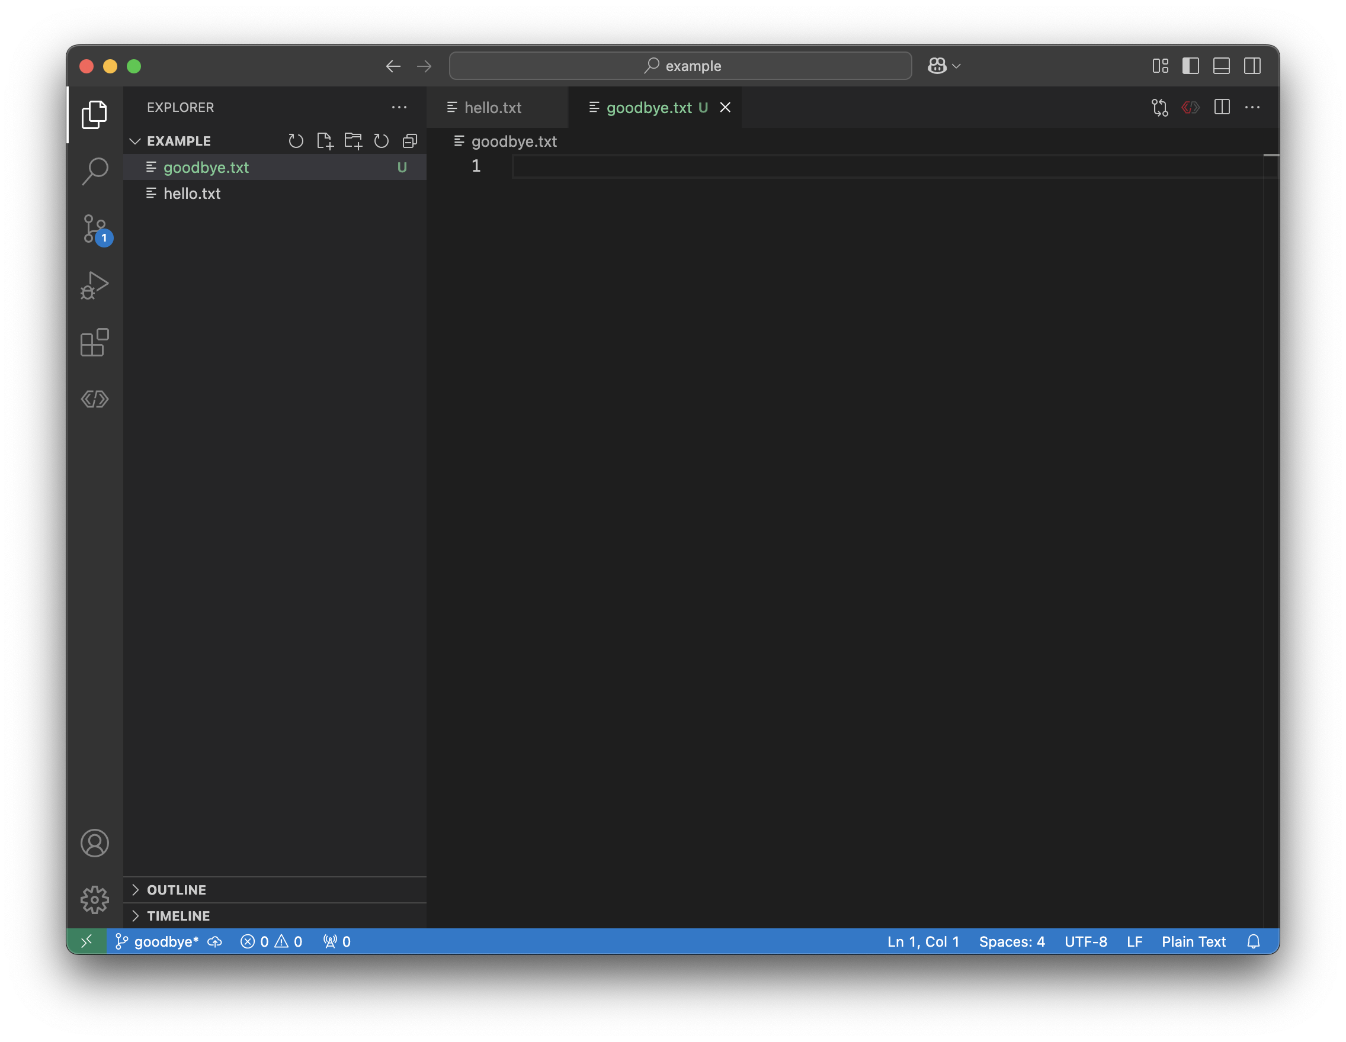Expand the TIMELINE section
The height and width of the screenshot is (1042, 1346).
[275, 916]
